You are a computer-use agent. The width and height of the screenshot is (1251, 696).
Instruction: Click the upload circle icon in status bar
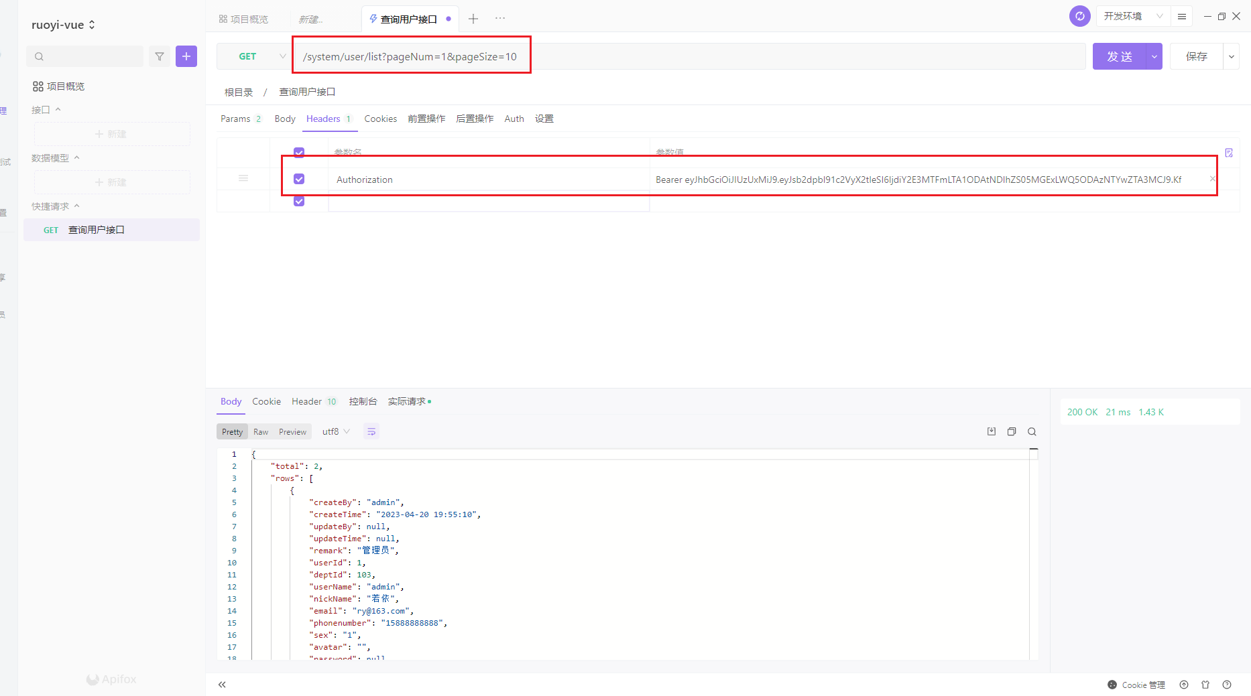(x=1184, y=685)
